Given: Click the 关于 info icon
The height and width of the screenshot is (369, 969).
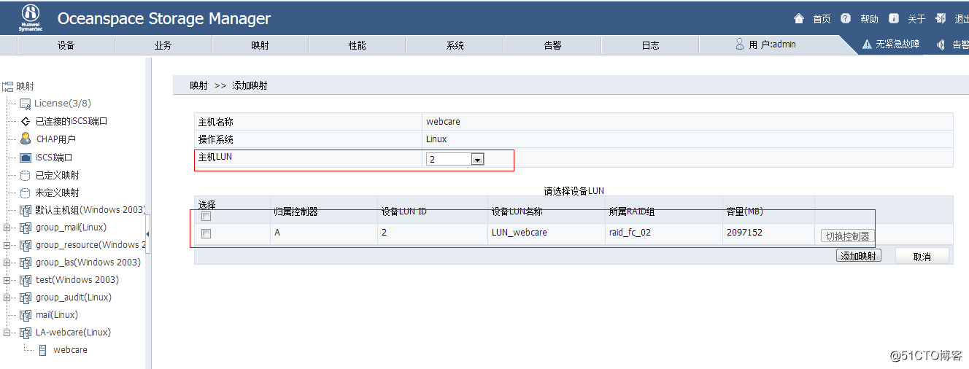Looking at the screenshot, I should [893, 18].
